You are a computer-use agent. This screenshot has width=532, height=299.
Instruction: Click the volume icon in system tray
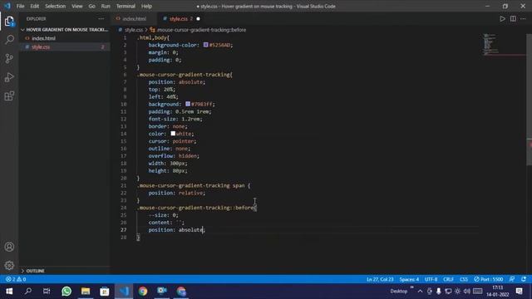(467, 292)
